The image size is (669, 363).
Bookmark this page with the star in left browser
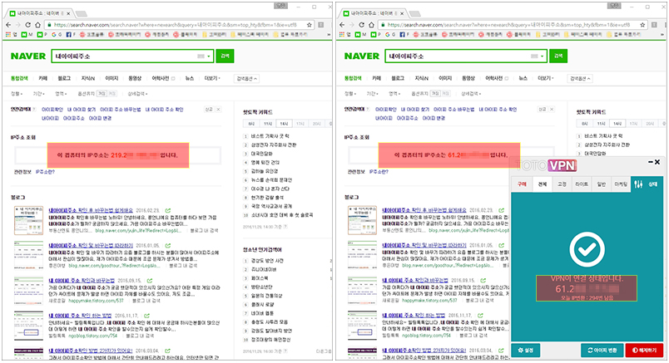pyautogui.click(x=310, y=25)
